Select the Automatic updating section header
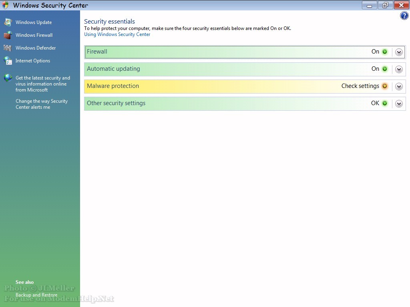The image size is (410, 307). point(245,69)
